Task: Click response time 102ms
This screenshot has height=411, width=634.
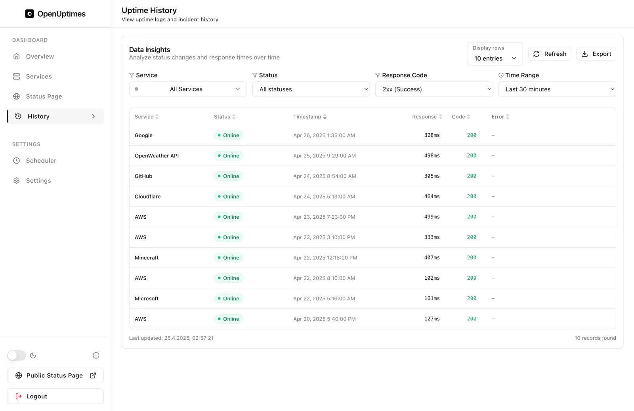Action: click(432, 278)
